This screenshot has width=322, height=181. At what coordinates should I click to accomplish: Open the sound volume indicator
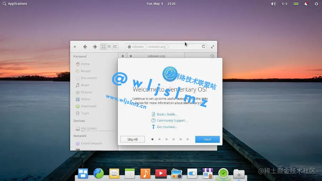click(x=273, y=4)
